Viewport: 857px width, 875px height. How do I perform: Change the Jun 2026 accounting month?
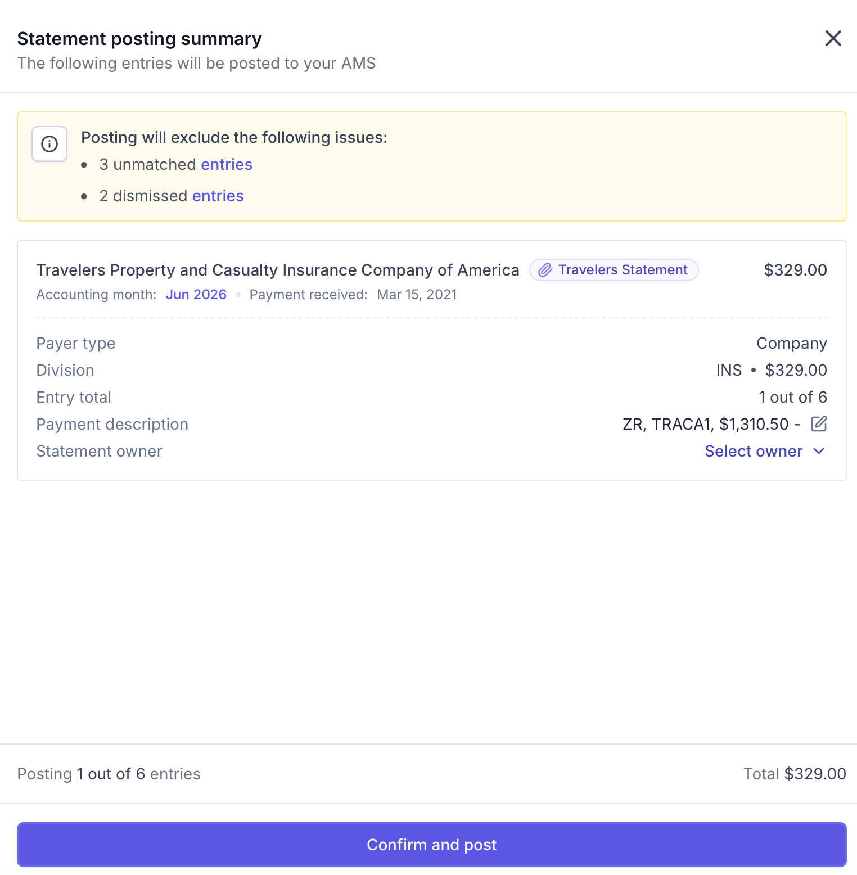click(196, 295)
